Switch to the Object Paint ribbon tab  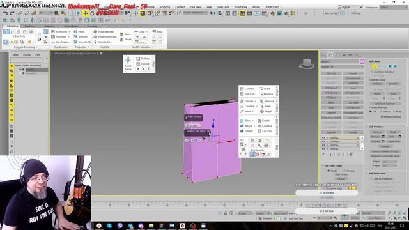(71, 26)
